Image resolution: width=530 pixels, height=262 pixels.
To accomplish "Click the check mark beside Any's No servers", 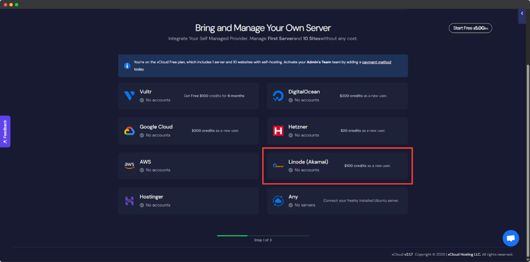I will point(291,205).
